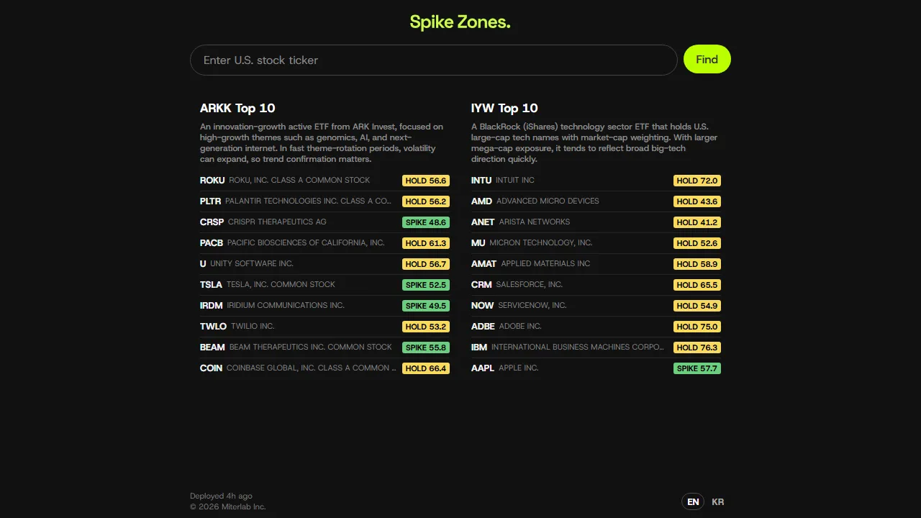Click the Spike Zones title
The width and height of the screenshot is (921, 518).
[x=460, y=22]
